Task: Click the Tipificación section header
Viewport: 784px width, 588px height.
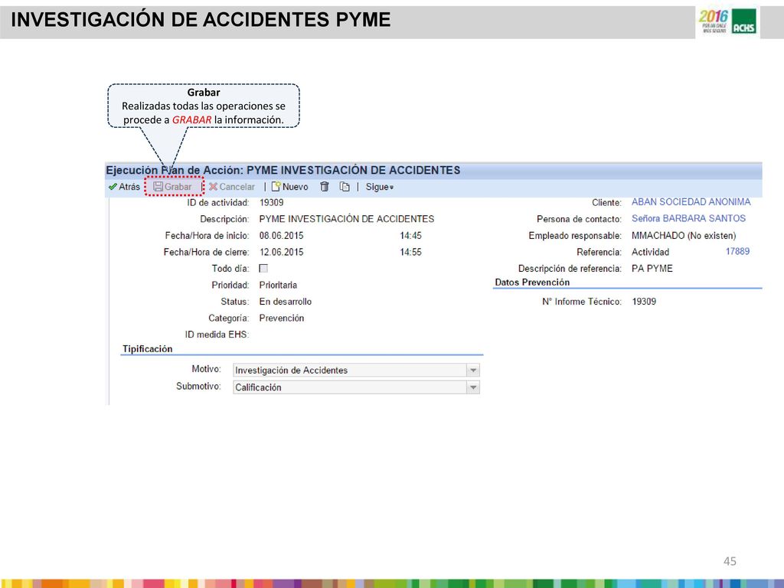Action: click(x=148, y=349)
